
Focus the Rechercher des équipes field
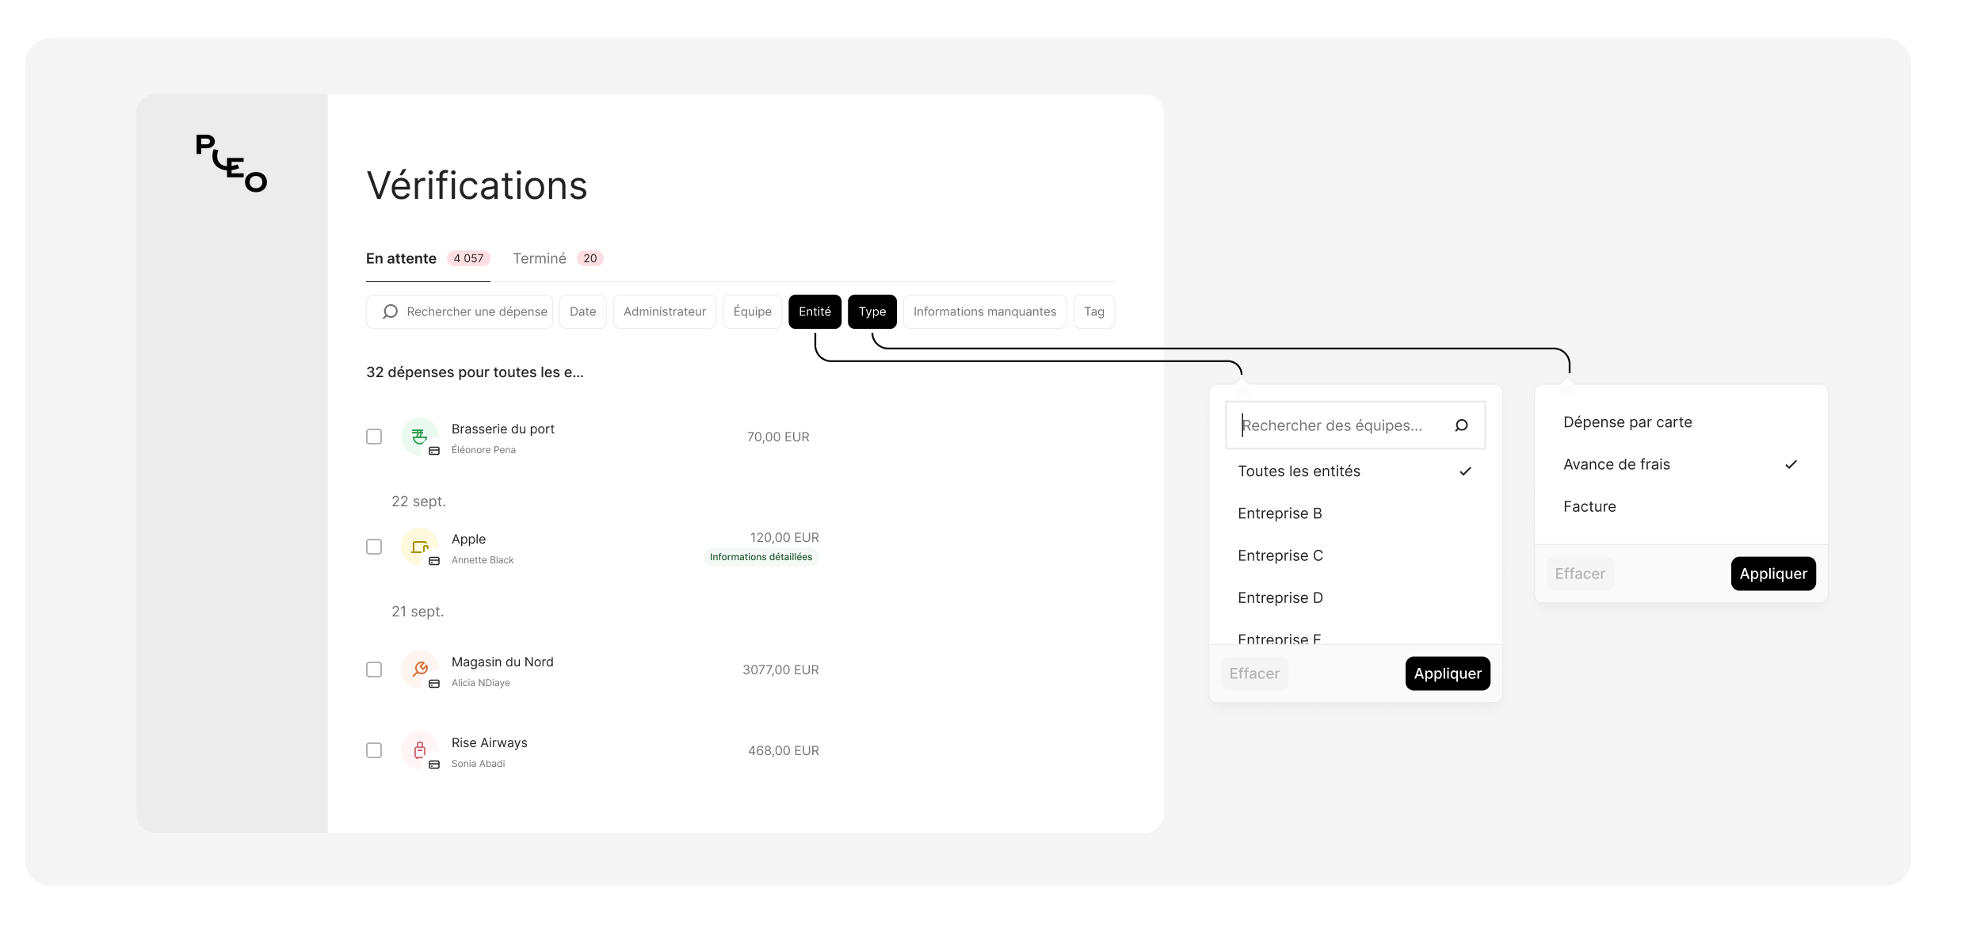pyautogui.click(x=1339, y=425)
